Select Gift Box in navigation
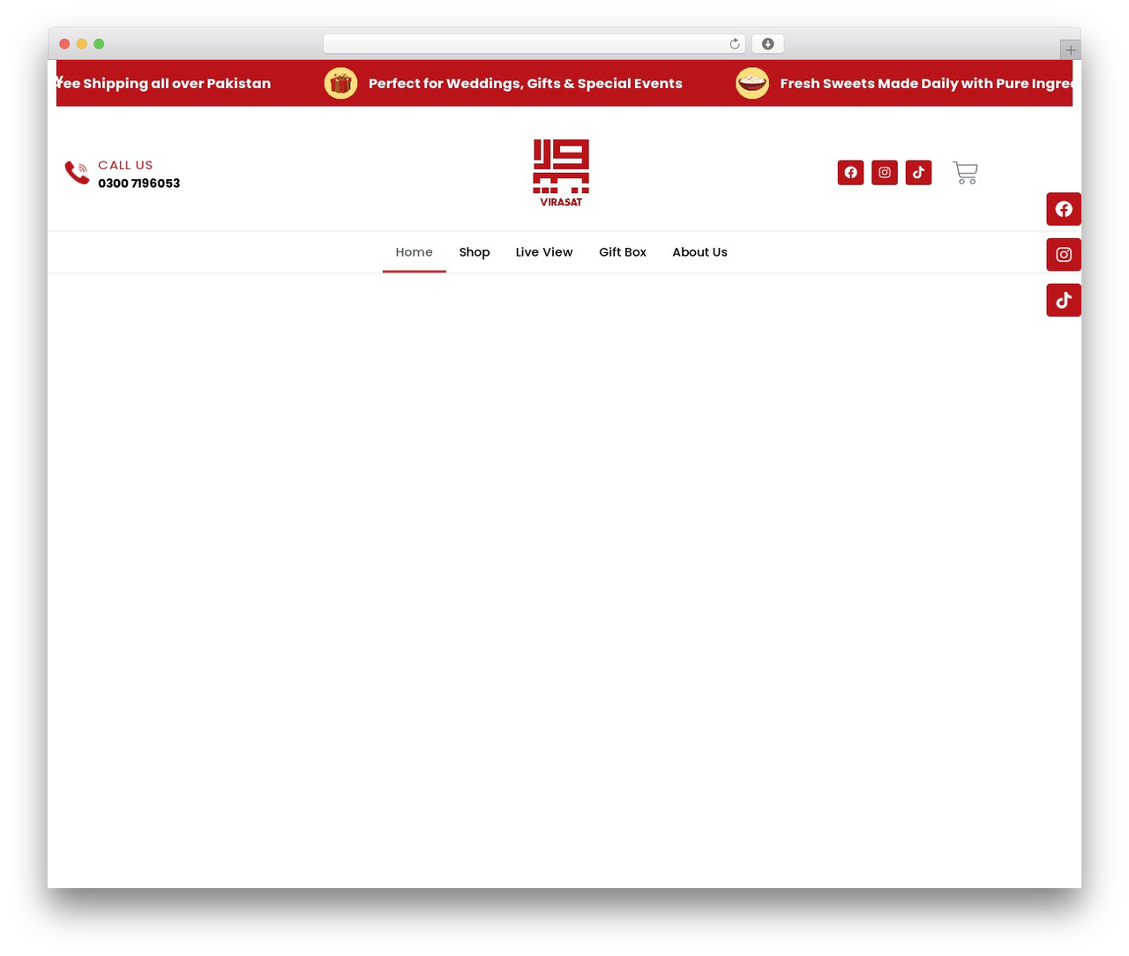This screenshot has height=956, width=1129. (623, 252)
